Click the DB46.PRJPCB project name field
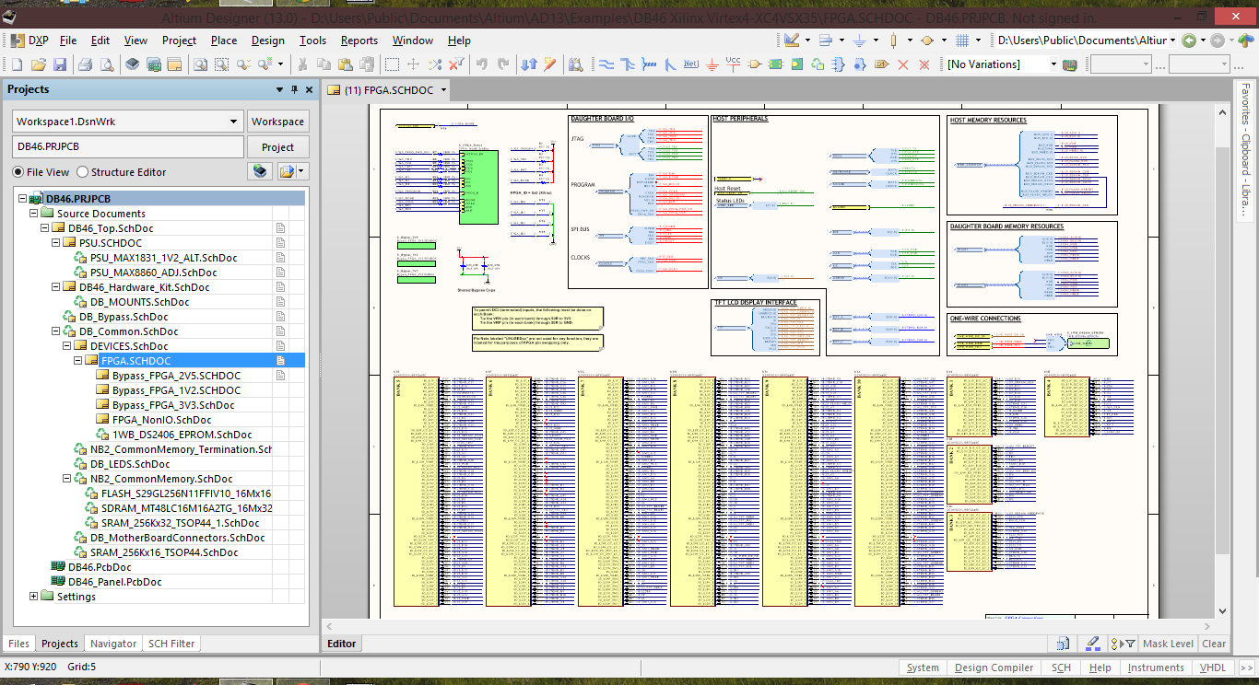This screenshot has width=1259, height=685. tap(127, 147)
